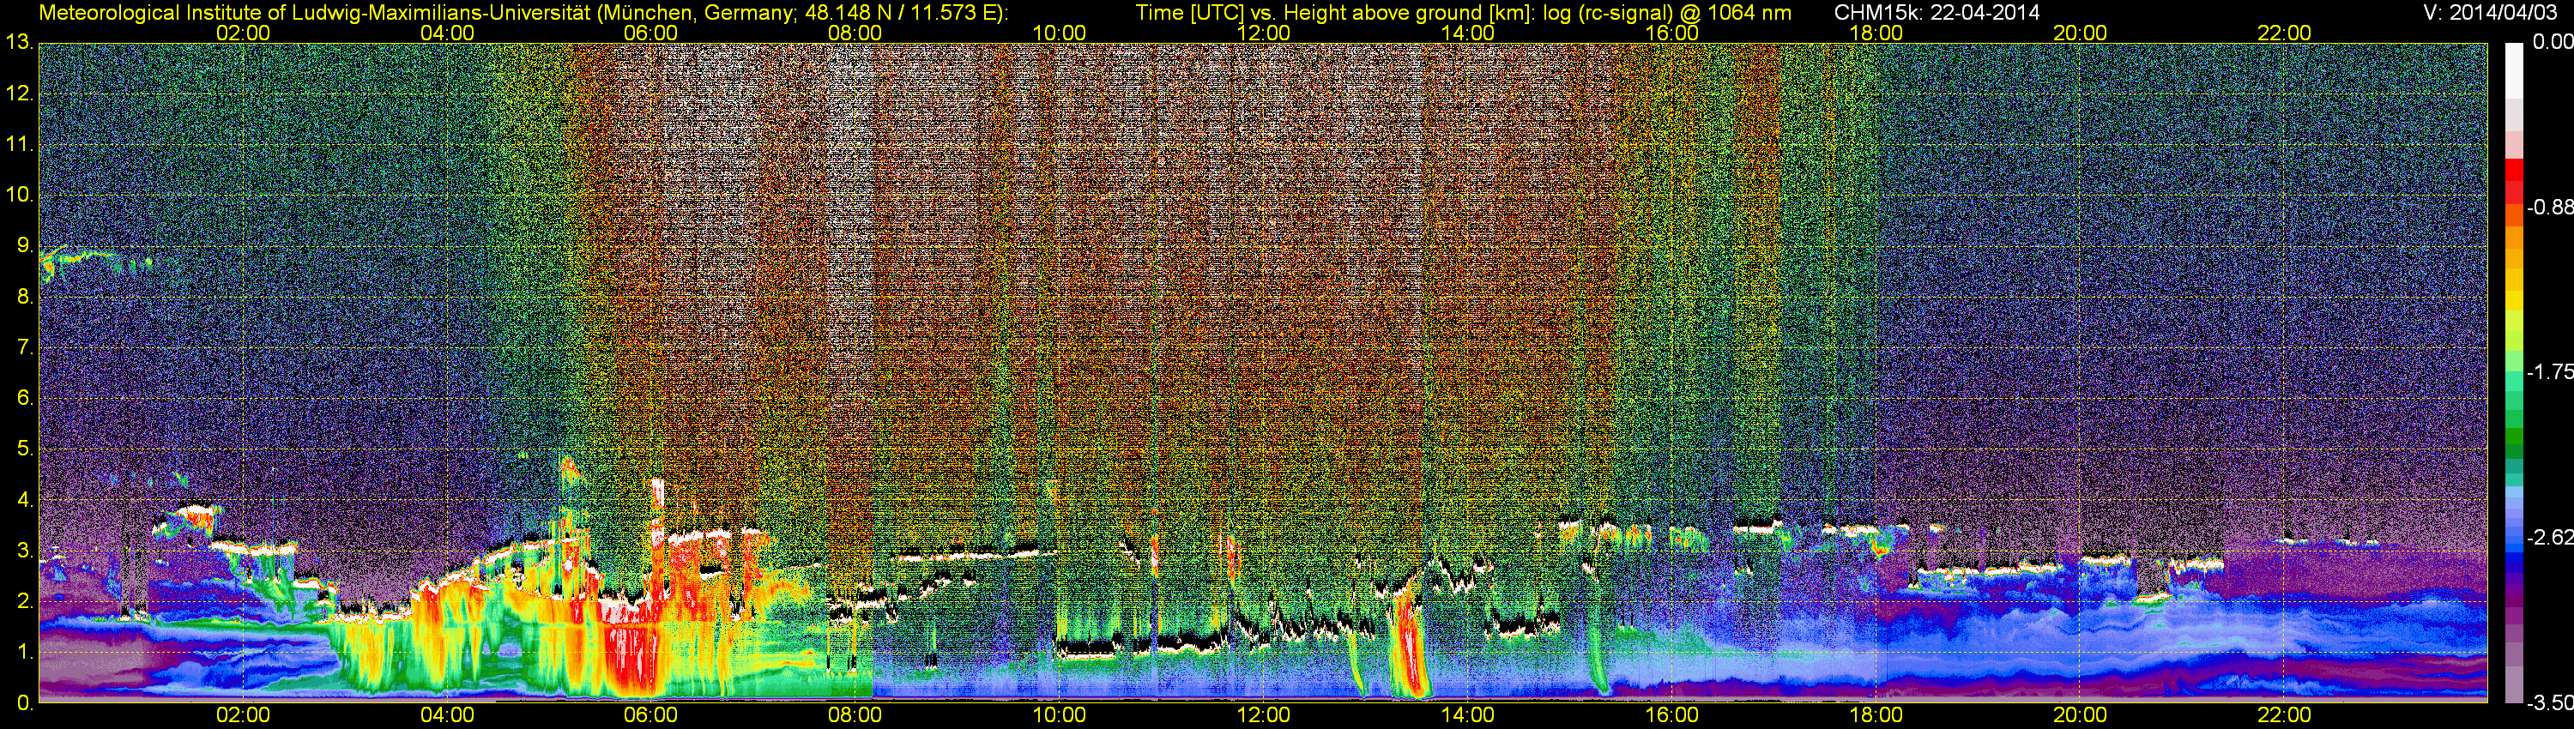2574x729 pixels.
Task: Select "08:00" on the bottom time axis
Action: tap(855, 715)
